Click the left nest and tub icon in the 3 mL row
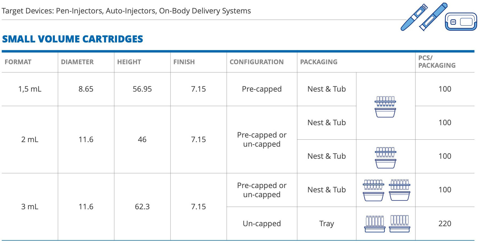Screen dimensions: 480x245 point(373,190)
